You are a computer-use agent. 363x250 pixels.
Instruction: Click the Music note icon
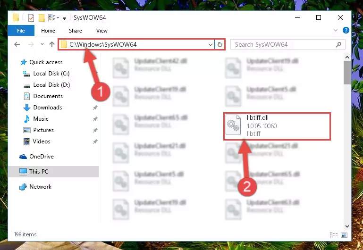[x=27, y=119]
